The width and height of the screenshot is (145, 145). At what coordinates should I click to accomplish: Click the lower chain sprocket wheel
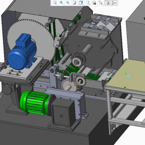[x=80, y=80]
